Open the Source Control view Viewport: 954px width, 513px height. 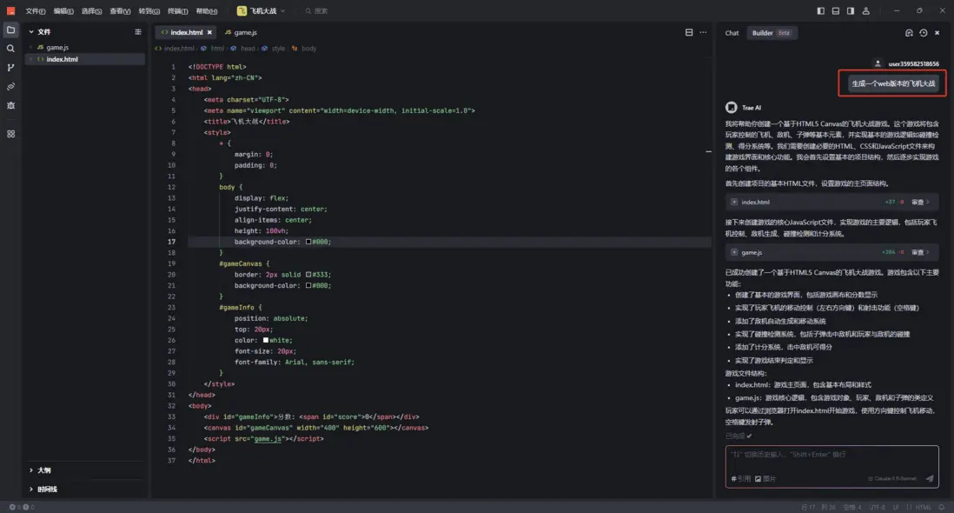click(x=10, y=68)
